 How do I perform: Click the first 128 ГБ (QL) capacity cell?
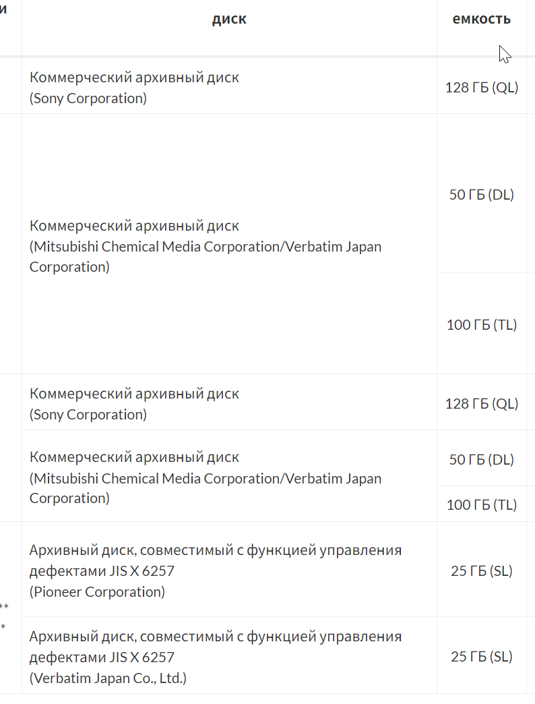tap(481, 88)
